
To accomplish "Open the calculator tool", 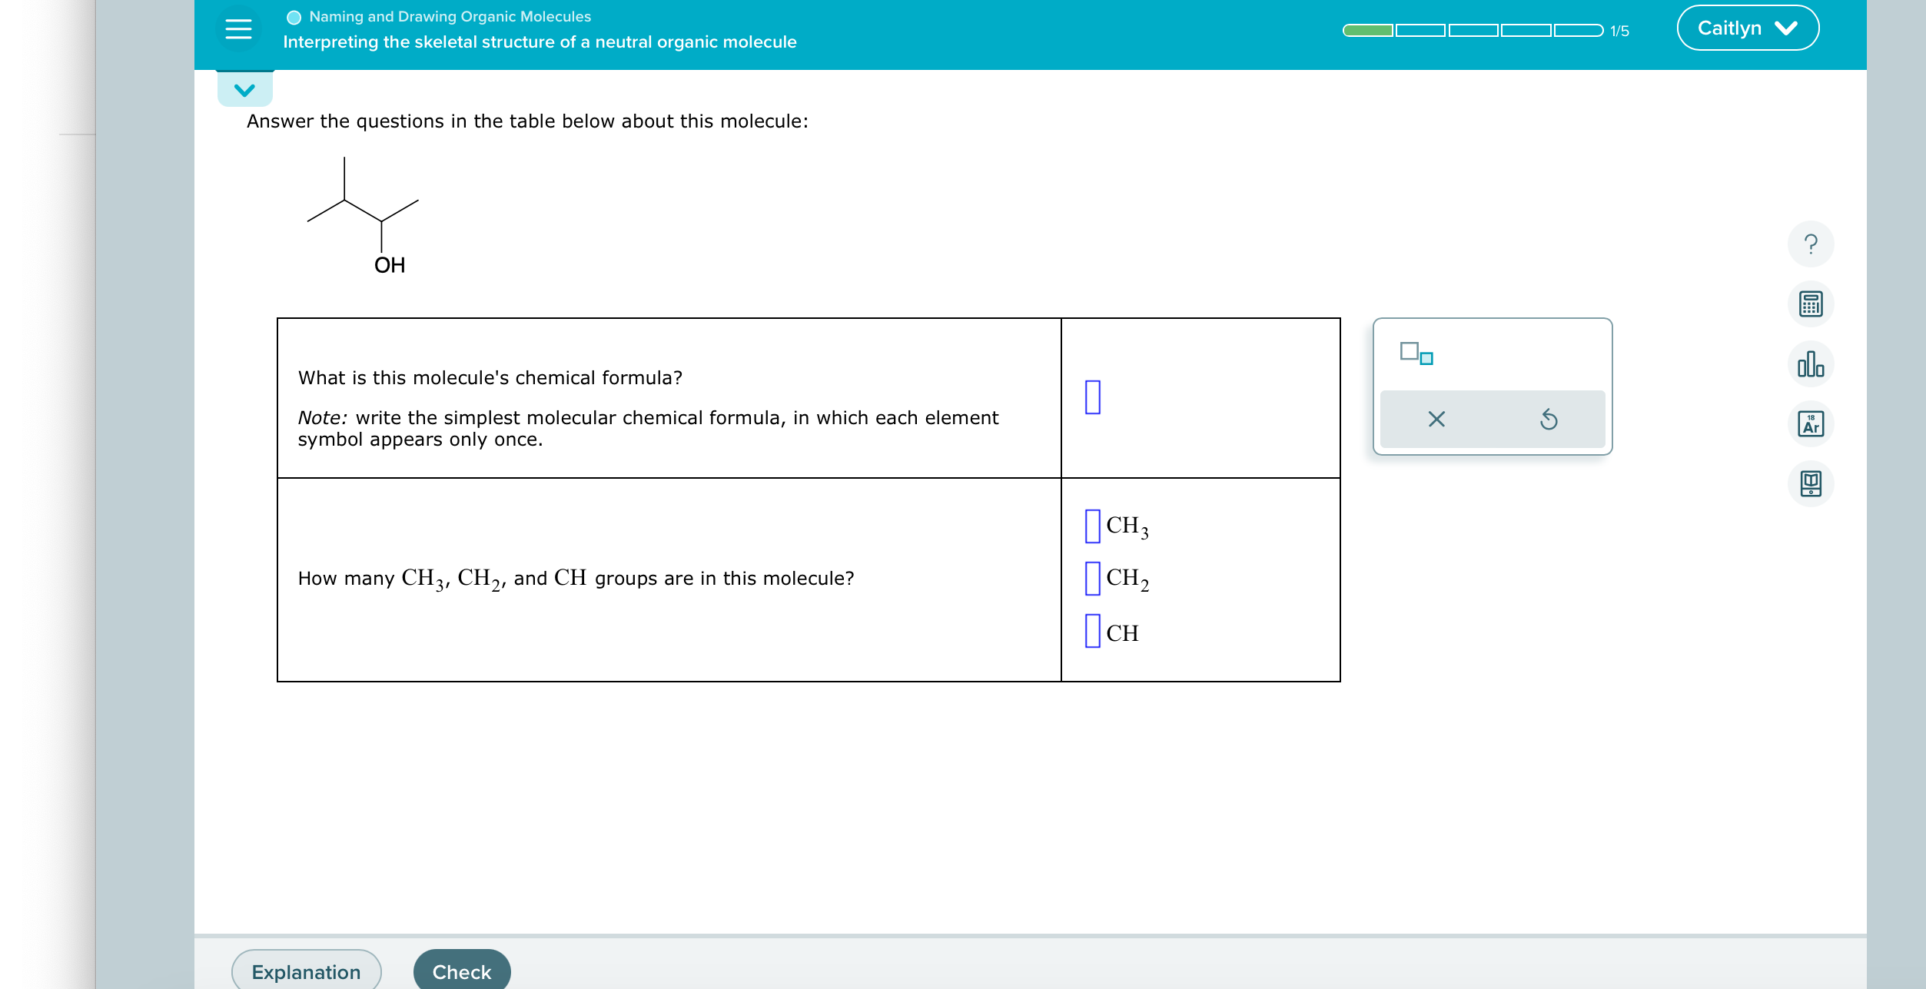I will [x=1811, y=304].
